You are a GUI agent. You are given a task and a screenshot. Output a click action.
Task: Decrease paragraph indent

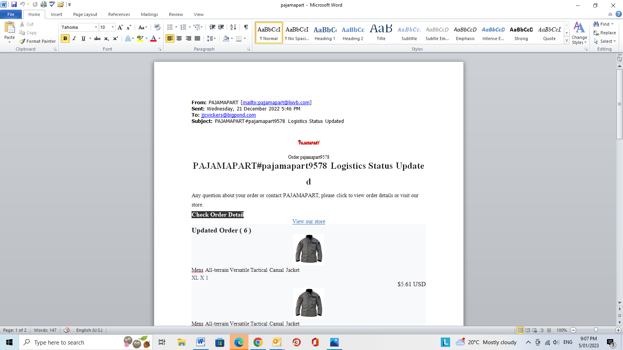(x=212, y=27)
